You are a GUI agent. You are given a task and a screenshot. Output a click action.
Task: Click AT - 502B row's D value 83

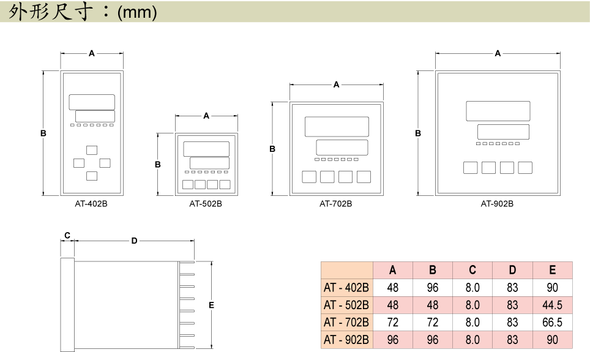tap(512, 305)
